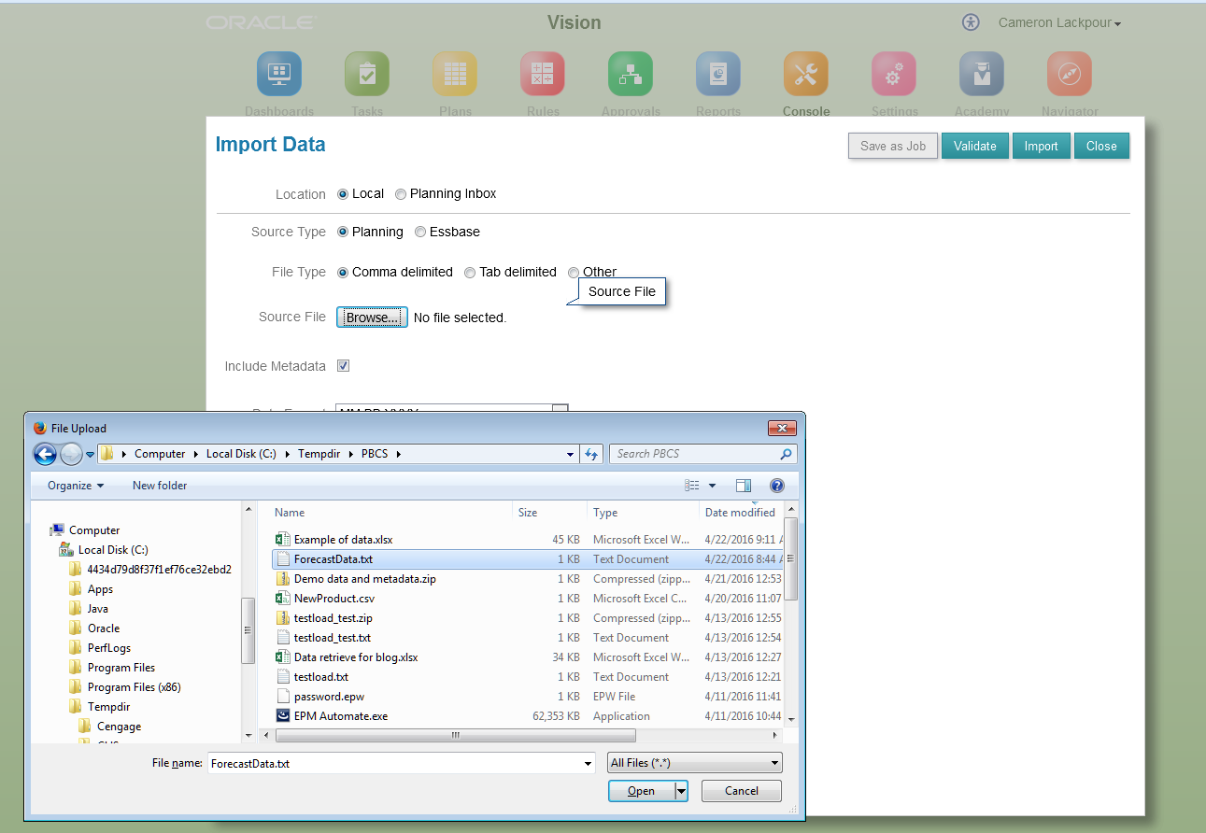Expand the File name history dropdown

[588, 763]
